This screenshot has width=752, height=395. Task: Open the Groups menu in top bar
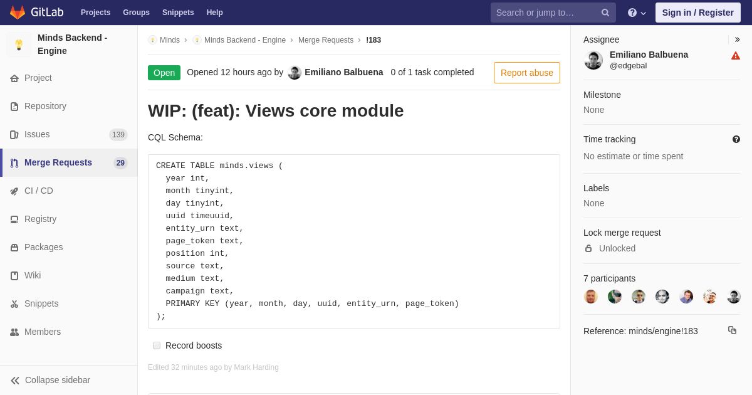point(136,13)
